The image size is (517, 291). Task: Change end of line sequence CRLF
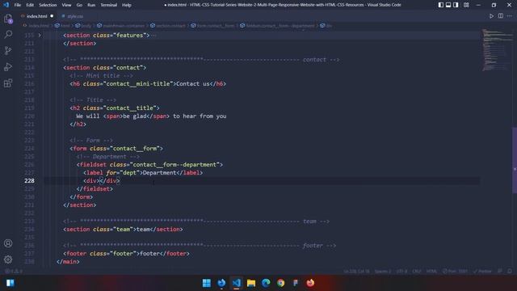tap(417, 272)
